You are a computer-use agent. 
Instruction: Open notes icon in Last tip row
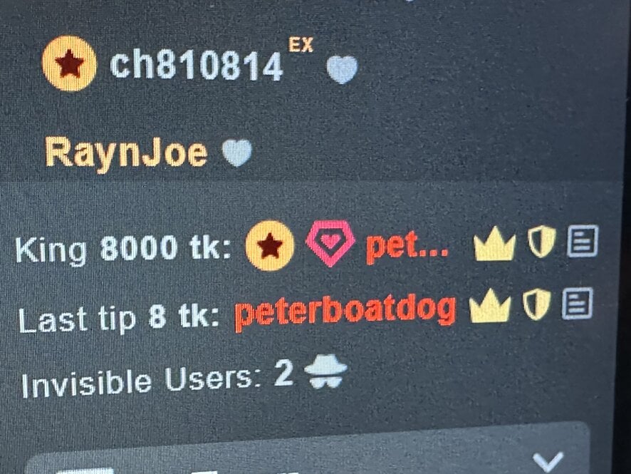tap(578, 303)
